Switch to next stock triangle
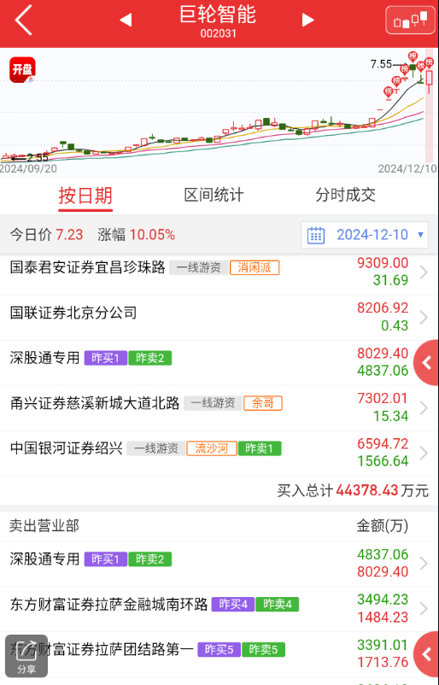 coord(308,20)
